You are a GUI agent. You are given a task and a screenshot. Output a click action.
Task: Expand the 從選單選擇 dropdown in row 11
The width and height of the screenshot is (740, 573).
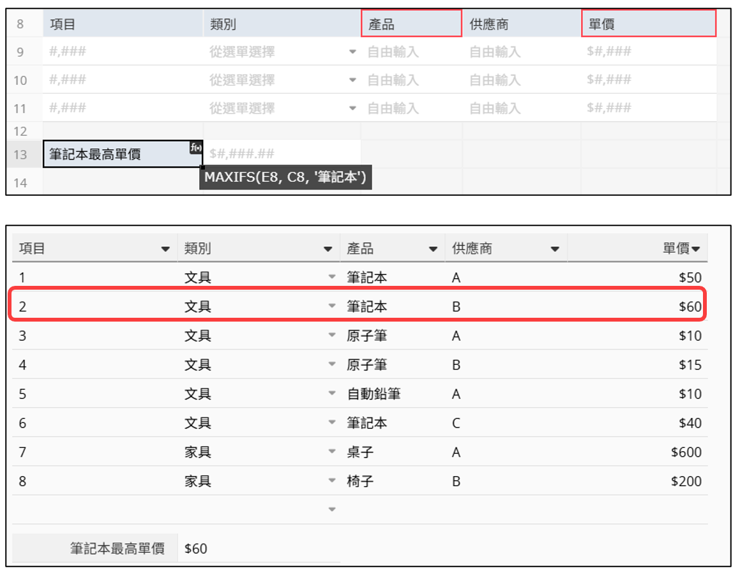352,108
